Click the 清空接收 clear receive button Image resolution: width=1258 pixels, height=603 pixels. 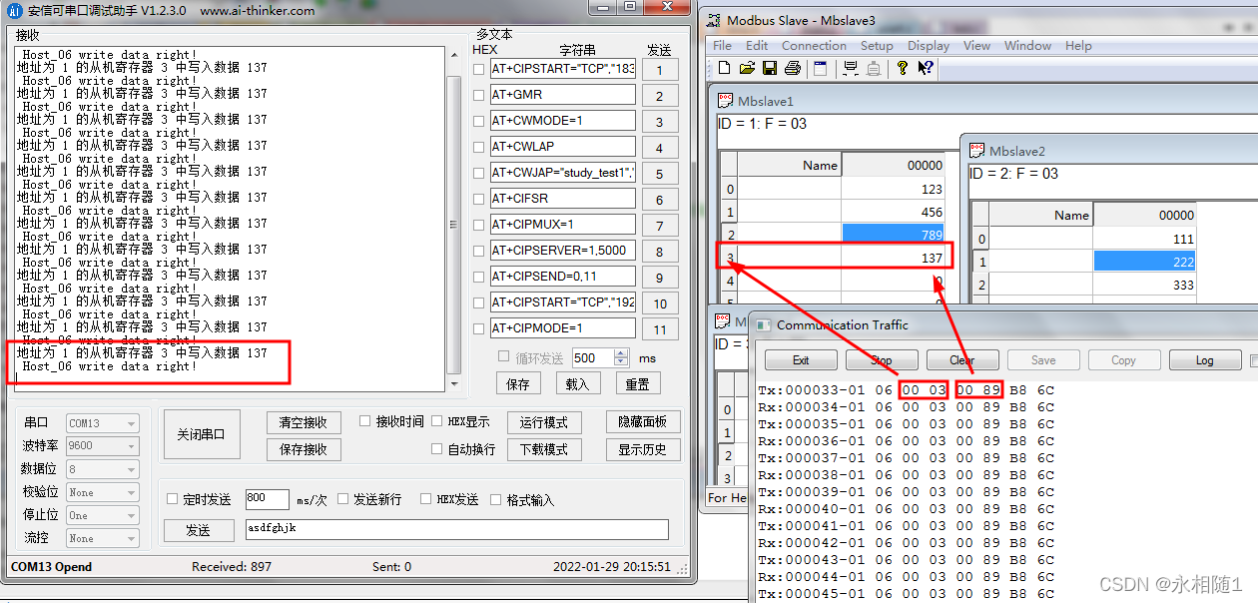304,422
